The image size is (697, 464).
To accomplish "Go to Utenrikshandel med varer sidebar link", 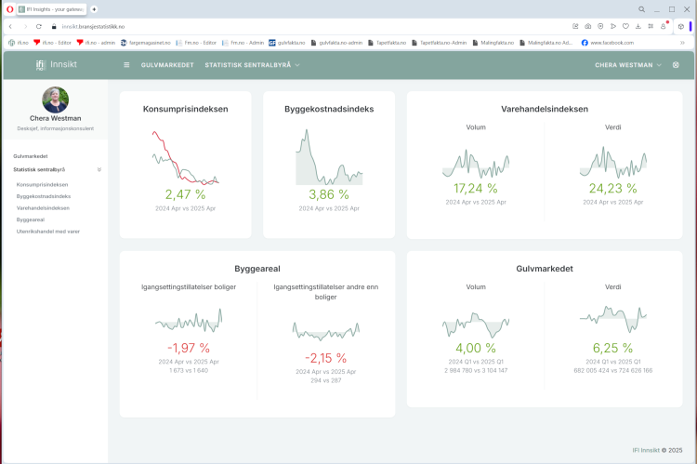I will point(47,231).
